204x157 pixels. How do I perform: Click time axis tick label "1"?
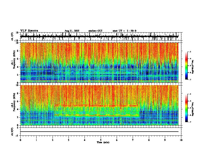pos(36,140)
